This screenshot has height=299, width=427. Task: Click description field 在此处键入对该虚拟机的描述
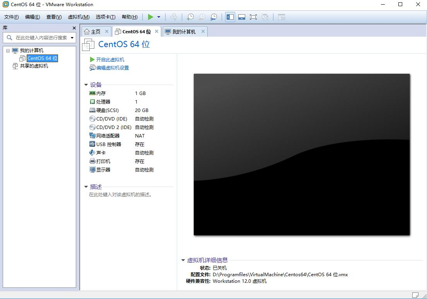(120, 195)
